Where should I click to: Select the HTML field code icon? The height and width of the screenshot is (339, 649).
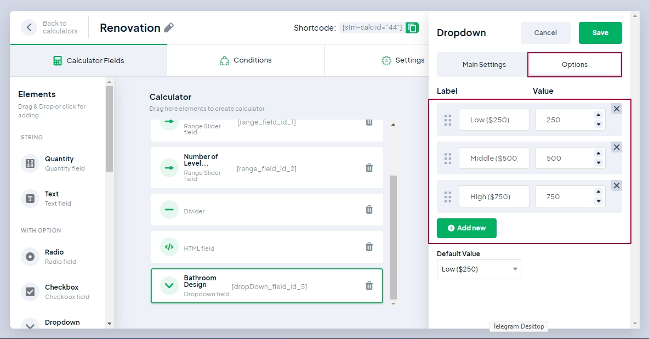coord(169,247)
